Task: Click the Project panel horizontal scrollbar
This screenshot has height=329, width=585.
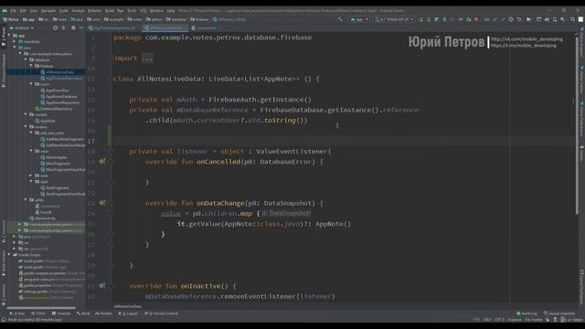Action: point(41,308)
